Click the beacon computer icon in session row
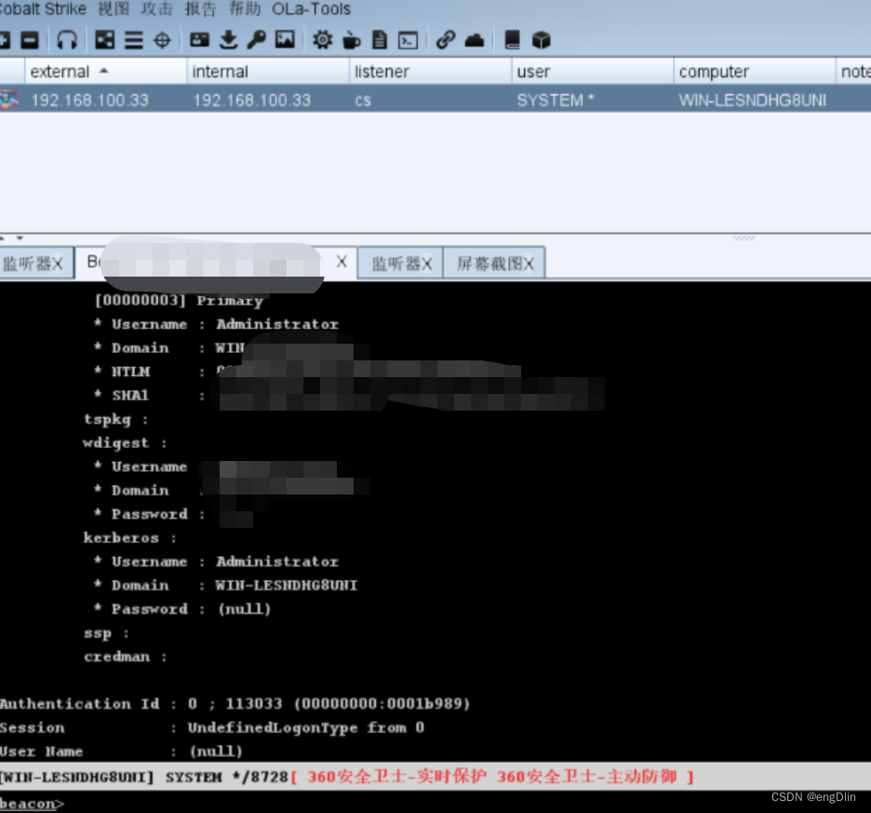The image size is (871, 813). [x=9, y=100]
